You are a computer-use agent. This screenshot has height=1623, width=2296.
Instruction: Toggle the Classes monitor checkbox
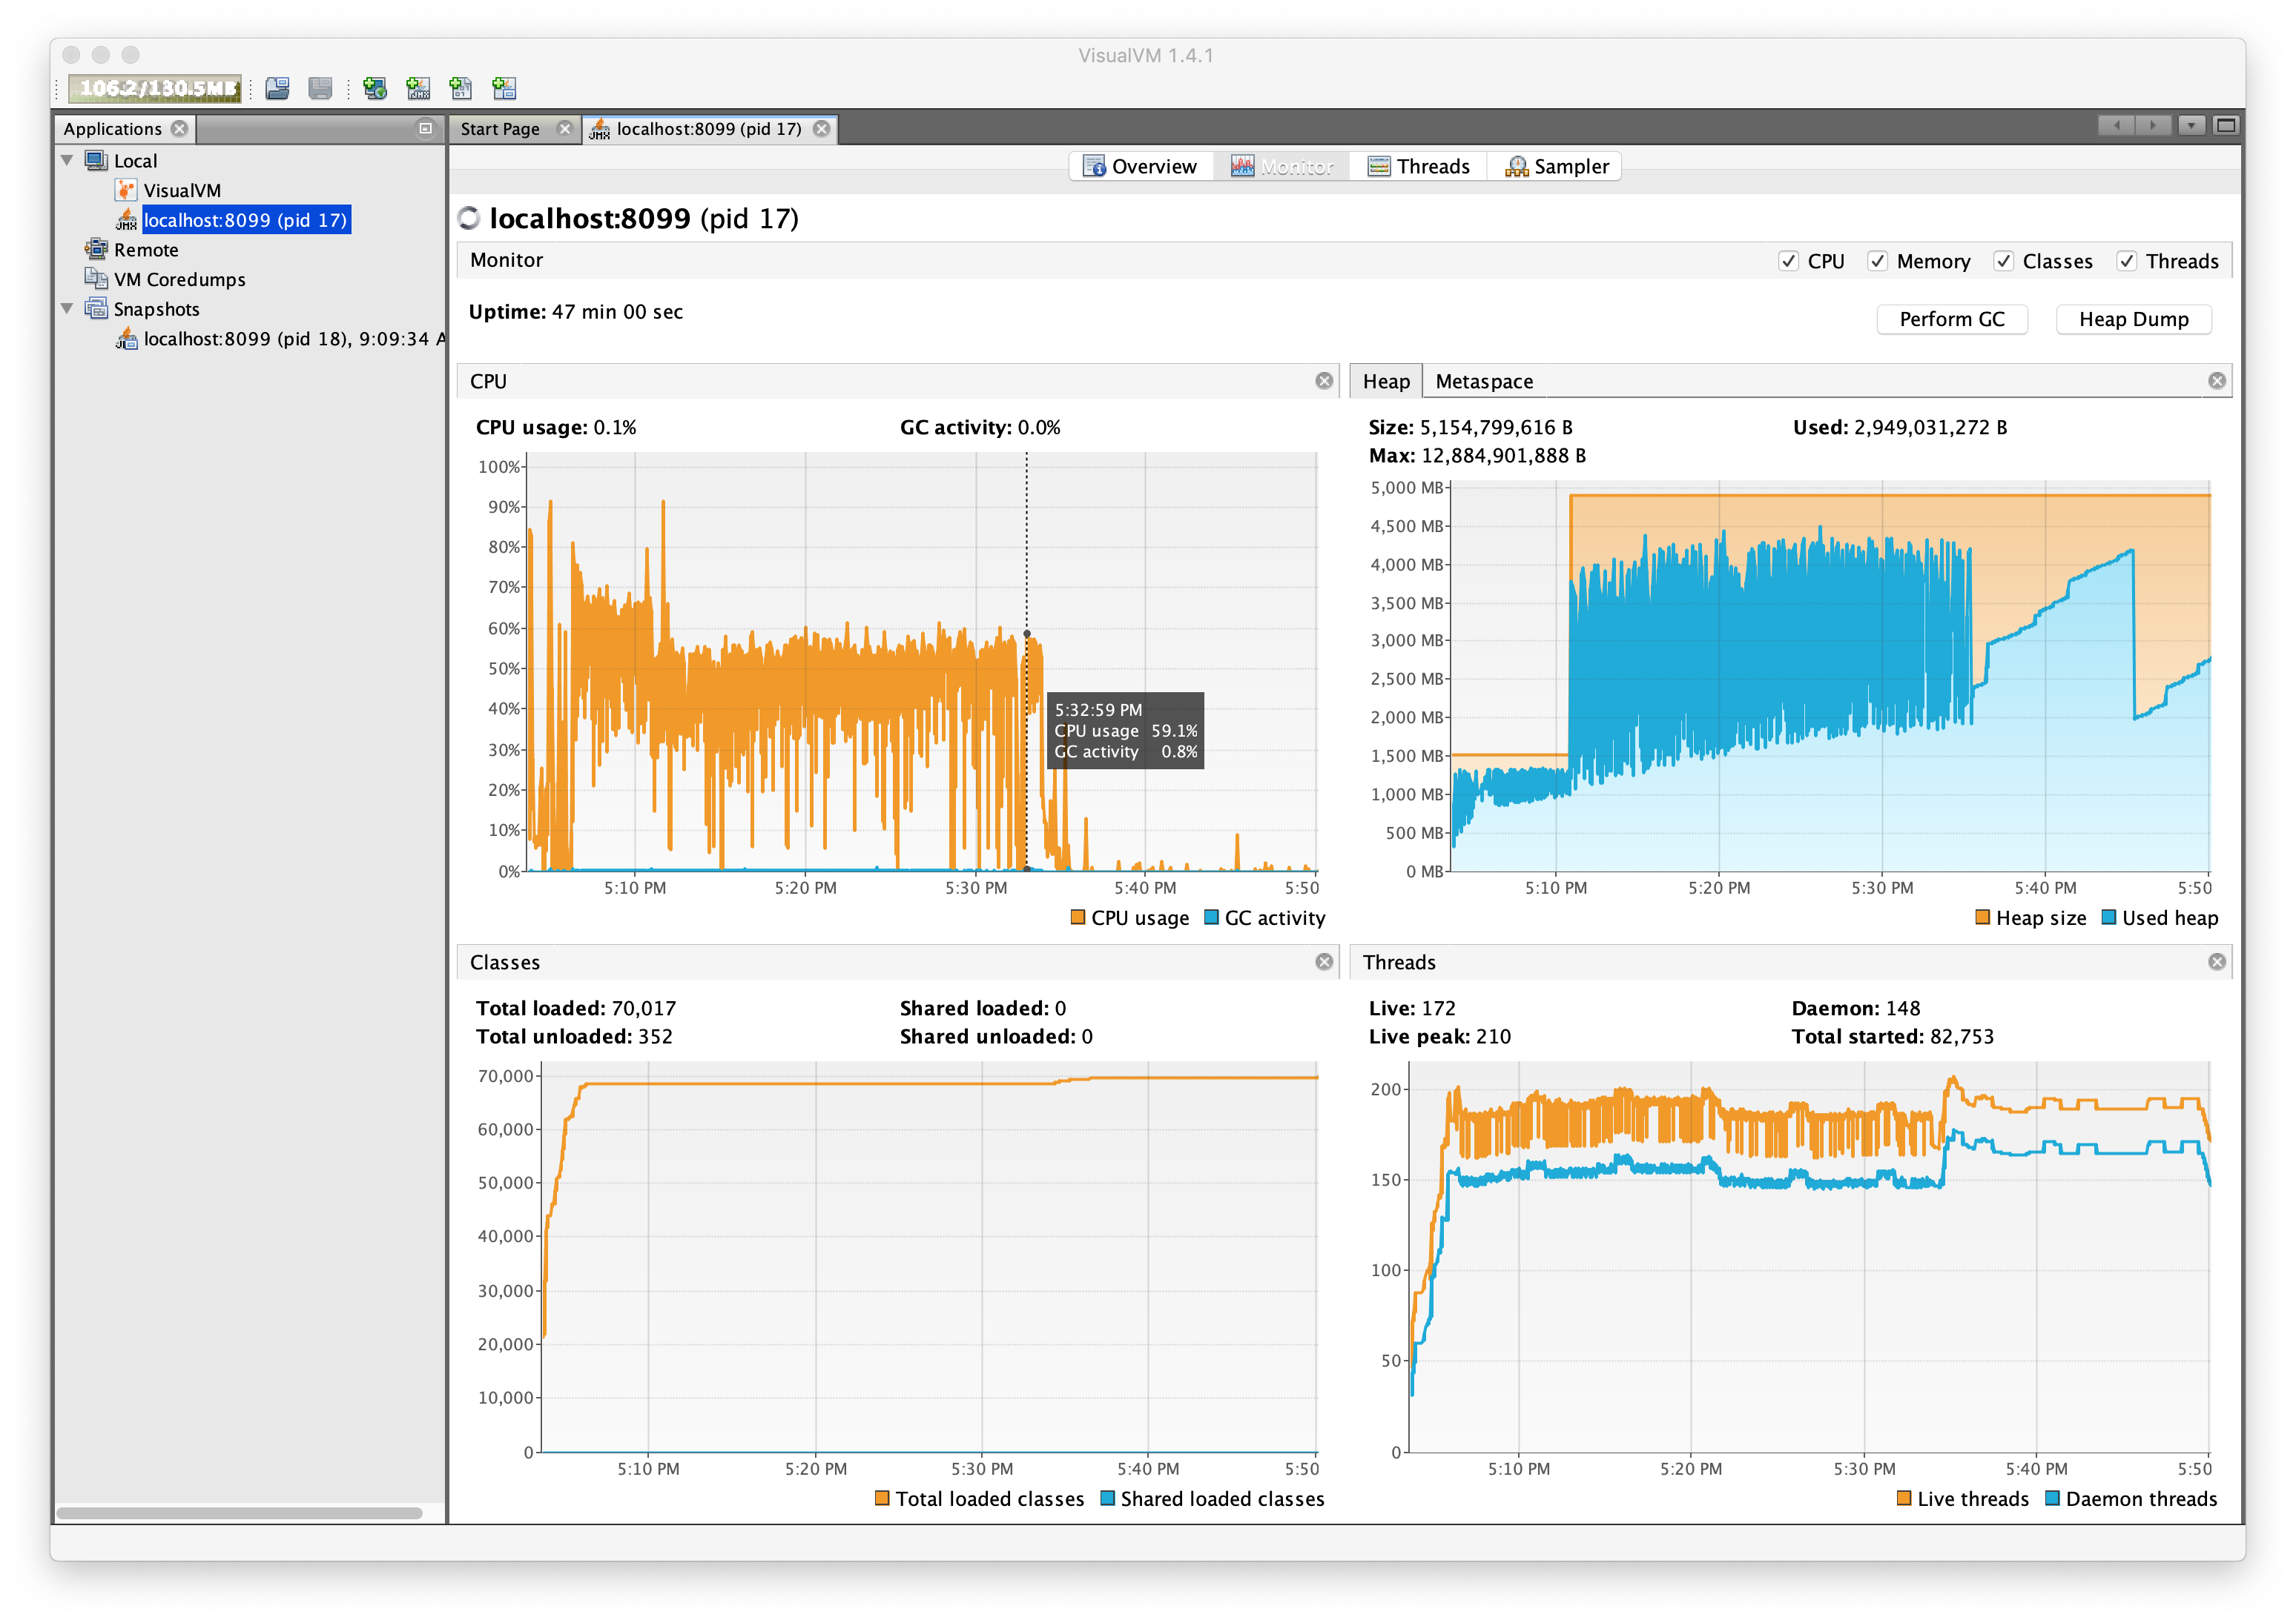coord(2003,261)
